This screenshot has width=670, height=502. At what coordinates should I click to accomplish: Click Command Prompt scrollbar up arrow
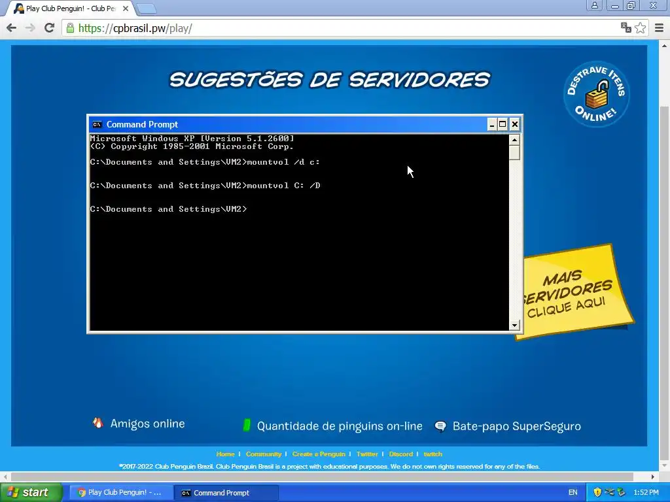[514, 140]
